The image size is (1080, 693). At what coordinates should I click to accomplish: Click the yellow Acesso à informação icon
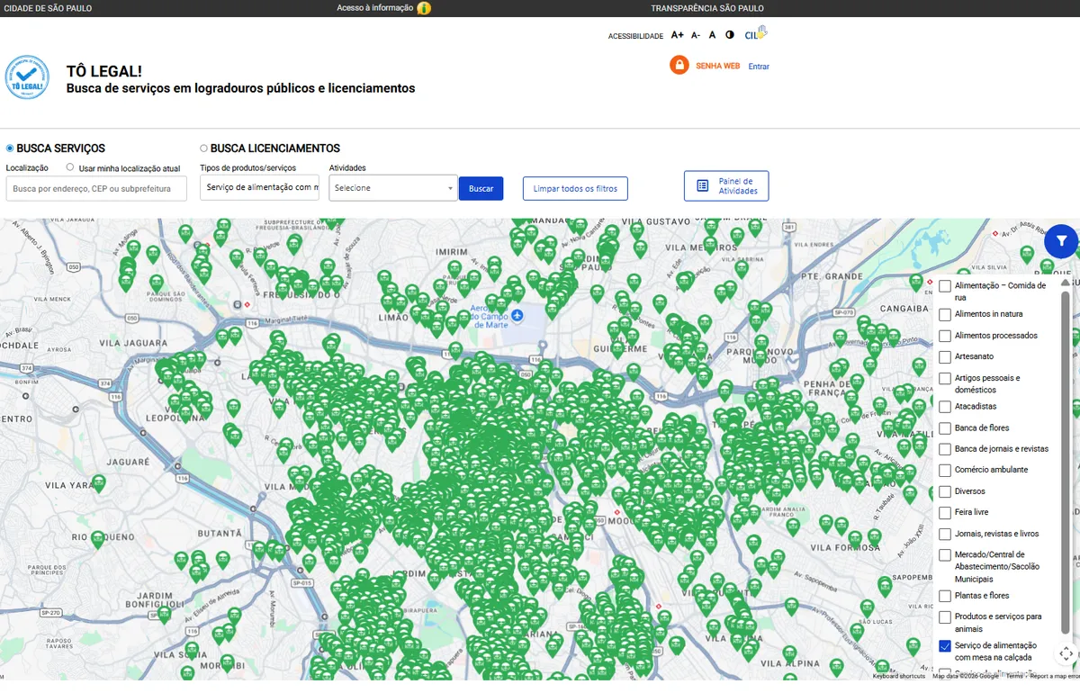[423, 7]
